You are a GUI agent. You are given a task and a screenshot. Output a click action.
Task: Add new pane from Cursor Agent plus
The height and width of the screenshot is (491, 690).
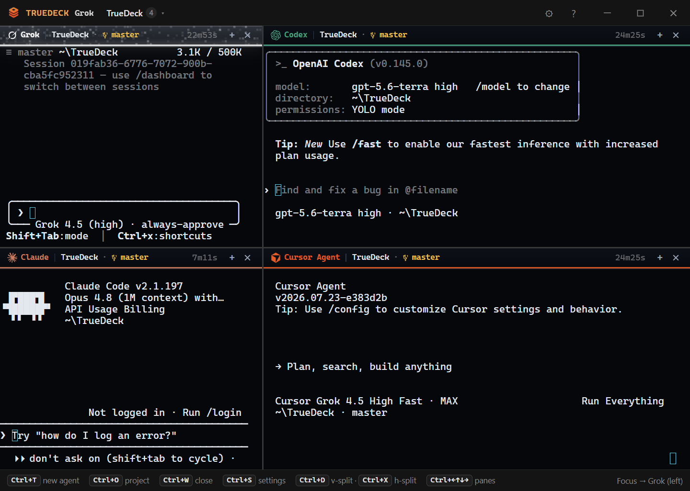pos(660,257)
